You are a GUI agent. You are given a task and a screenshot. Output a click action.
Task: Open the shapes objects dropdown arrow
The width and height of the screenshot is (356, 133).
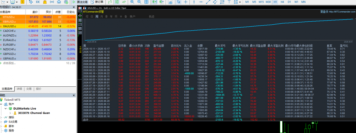point(240,2)
